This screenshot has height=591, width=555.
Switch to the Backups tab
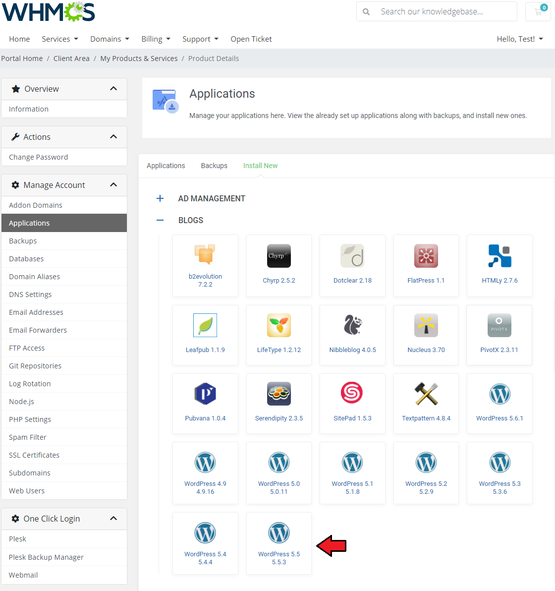click(214, 166)
